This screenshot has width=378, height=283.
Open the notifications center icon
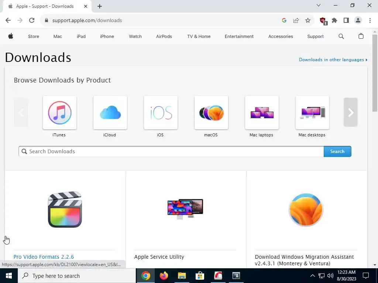pos(366,276)
